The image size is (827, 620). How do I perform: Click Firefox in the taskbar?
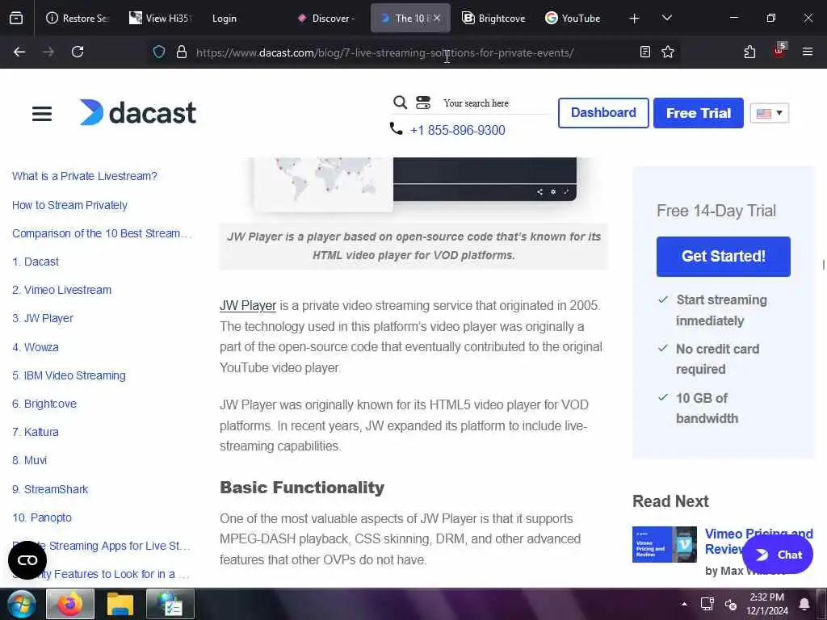tap(70, 604)
